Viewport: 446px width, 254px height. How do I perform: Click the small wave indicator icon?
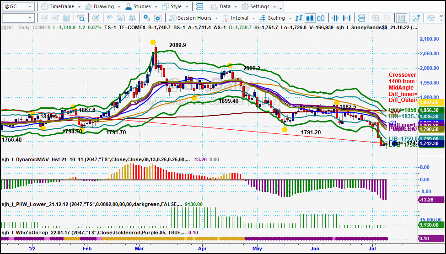(x=110, y=18)
